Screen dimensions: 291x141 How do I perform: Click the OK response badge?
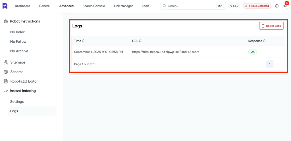(x=253, y=52)
